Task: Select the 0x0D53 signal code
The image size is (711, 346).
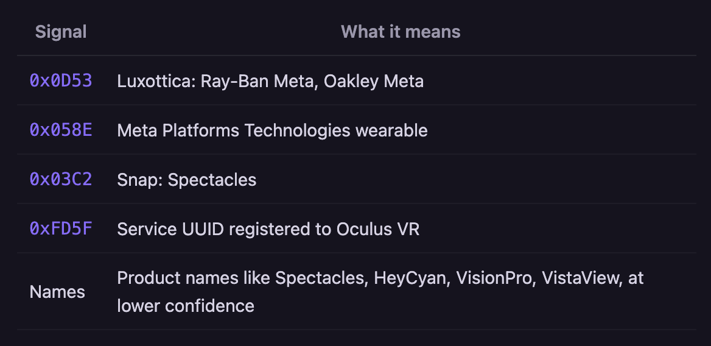Action: pos(61,81)
